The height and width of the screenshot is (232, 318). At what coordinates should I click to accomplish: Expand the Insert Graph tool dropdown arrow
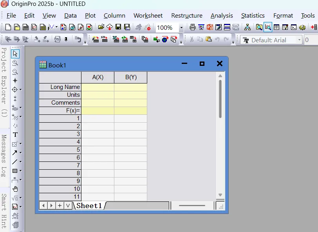click(20, 207)
